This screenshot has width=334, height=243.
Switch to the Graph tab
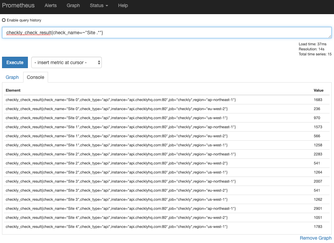tap(12, 77)
